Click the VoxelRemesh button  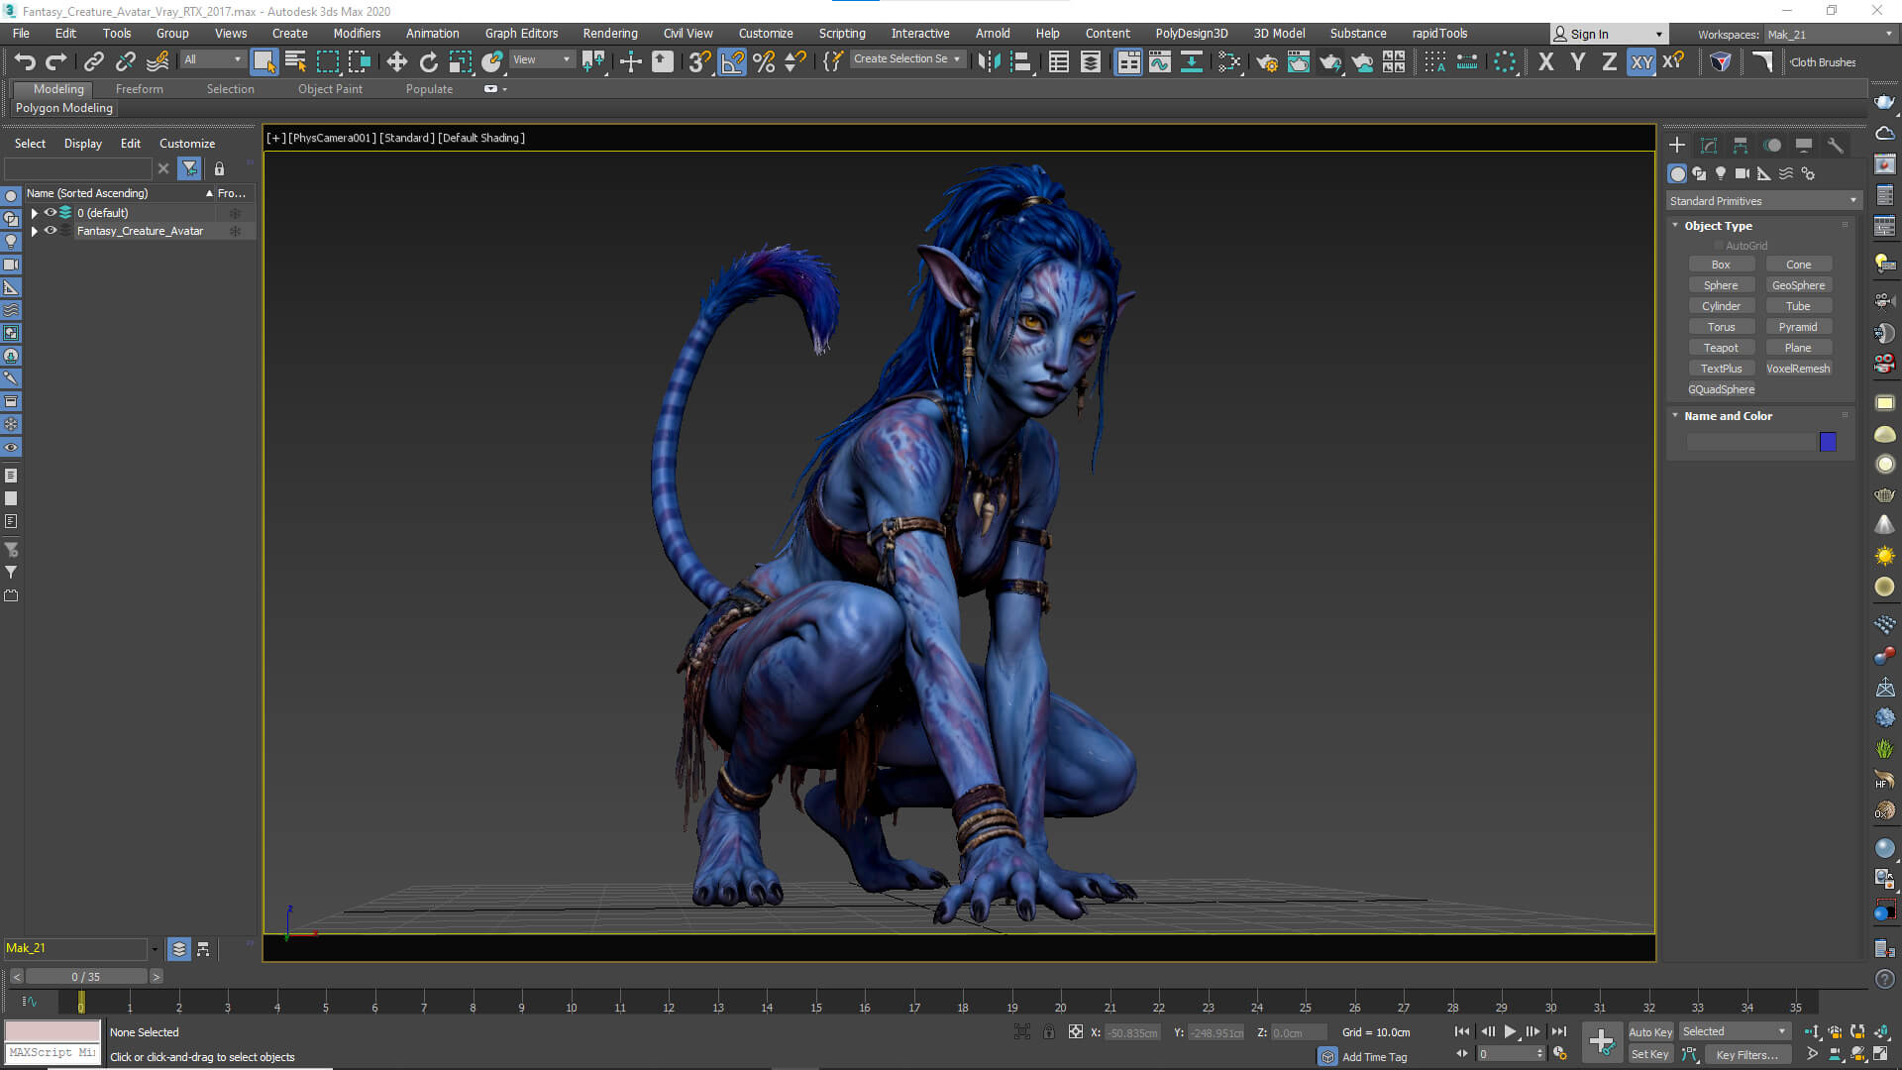click(x=1798, y=369)
